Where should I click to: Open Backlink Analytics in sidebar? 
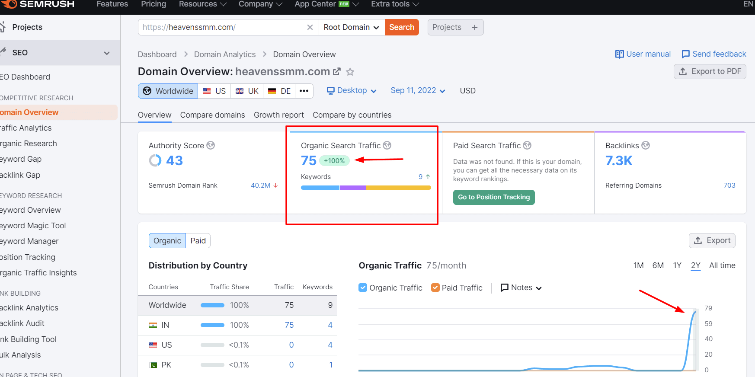(29, 308)
